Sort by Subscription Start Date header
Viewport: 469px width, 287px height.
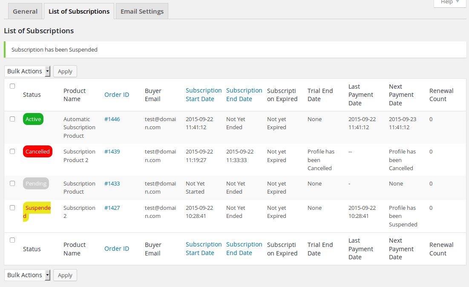pos(204,95)
